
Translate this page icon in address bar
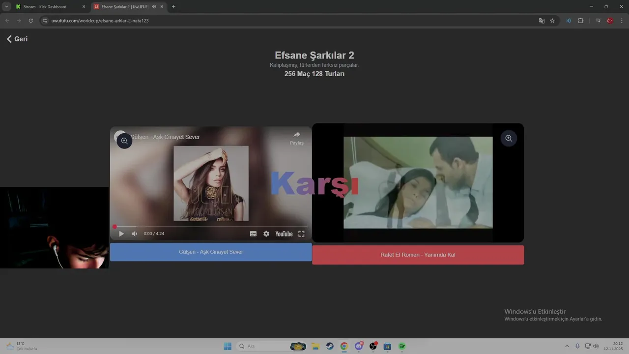click(x=542, y=21)
